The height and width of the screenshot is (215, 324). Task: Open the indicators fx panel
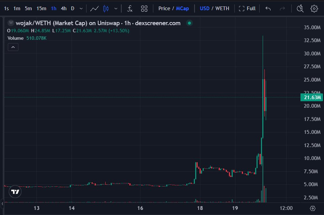[129, 8]
